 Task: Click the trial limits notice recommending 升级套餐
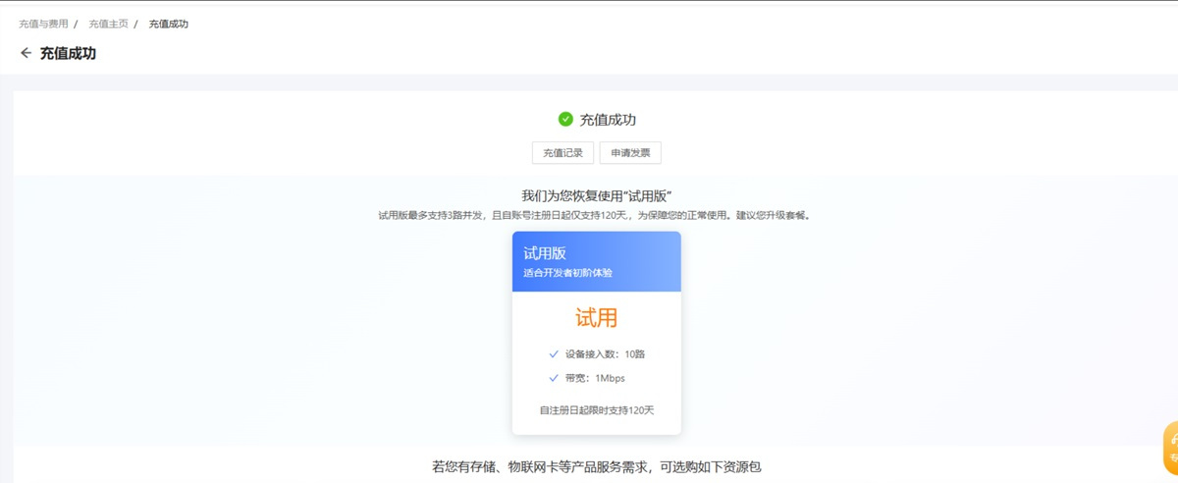596,215
